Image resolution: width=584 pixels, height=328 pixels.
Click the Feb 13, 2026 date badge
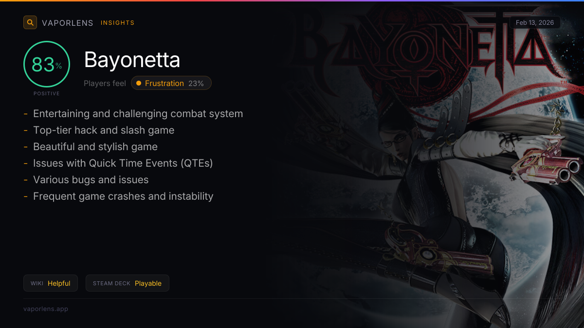pyautogui.click(x=535, y=22)
